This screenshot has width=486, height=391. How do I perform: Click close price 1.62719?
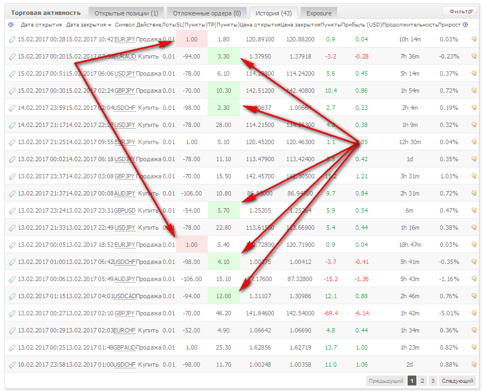point(300,347)
